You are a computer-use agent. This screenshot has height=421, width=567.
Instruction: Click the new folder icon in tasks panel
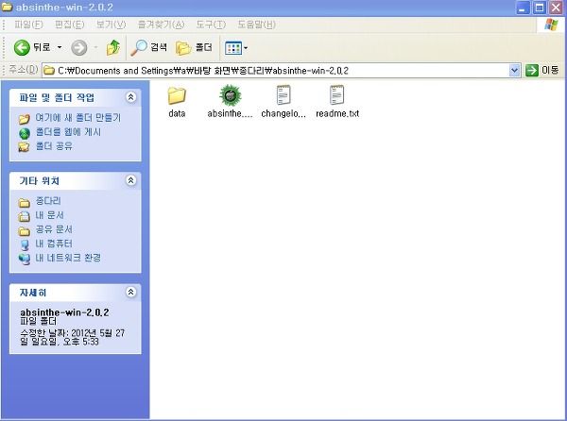point(25,119)
